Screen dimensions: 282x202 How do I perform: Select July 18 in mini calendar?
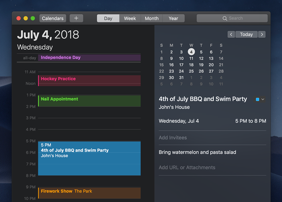point(191,65)
